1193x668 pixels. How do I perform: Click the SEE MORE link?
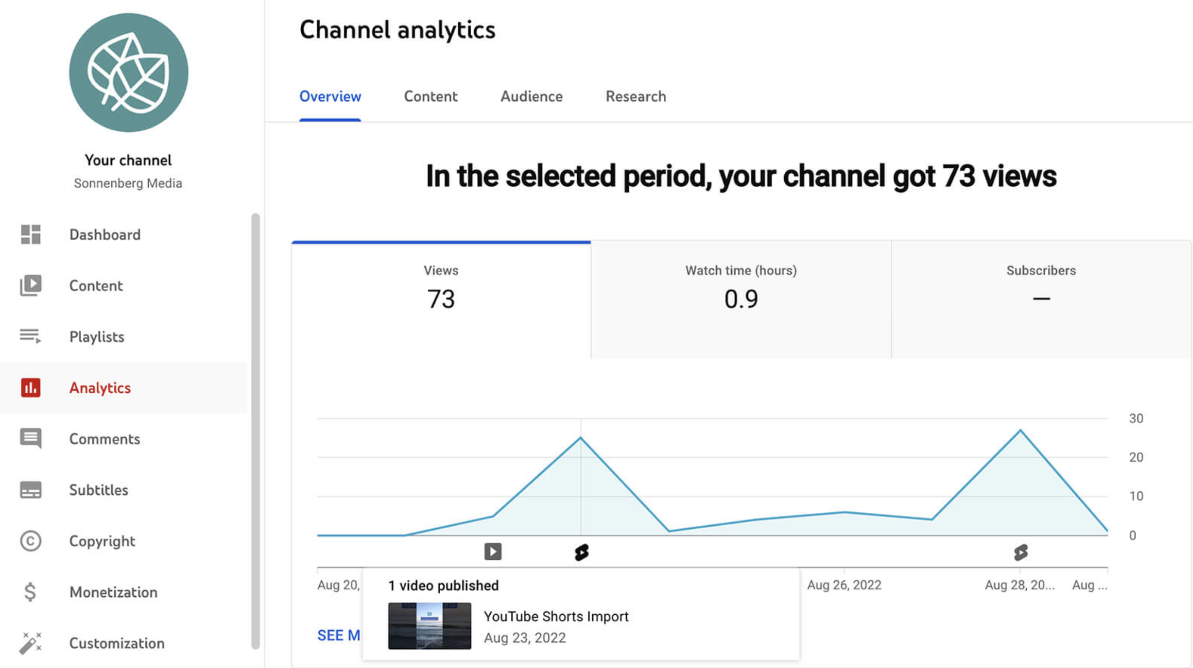338,635
